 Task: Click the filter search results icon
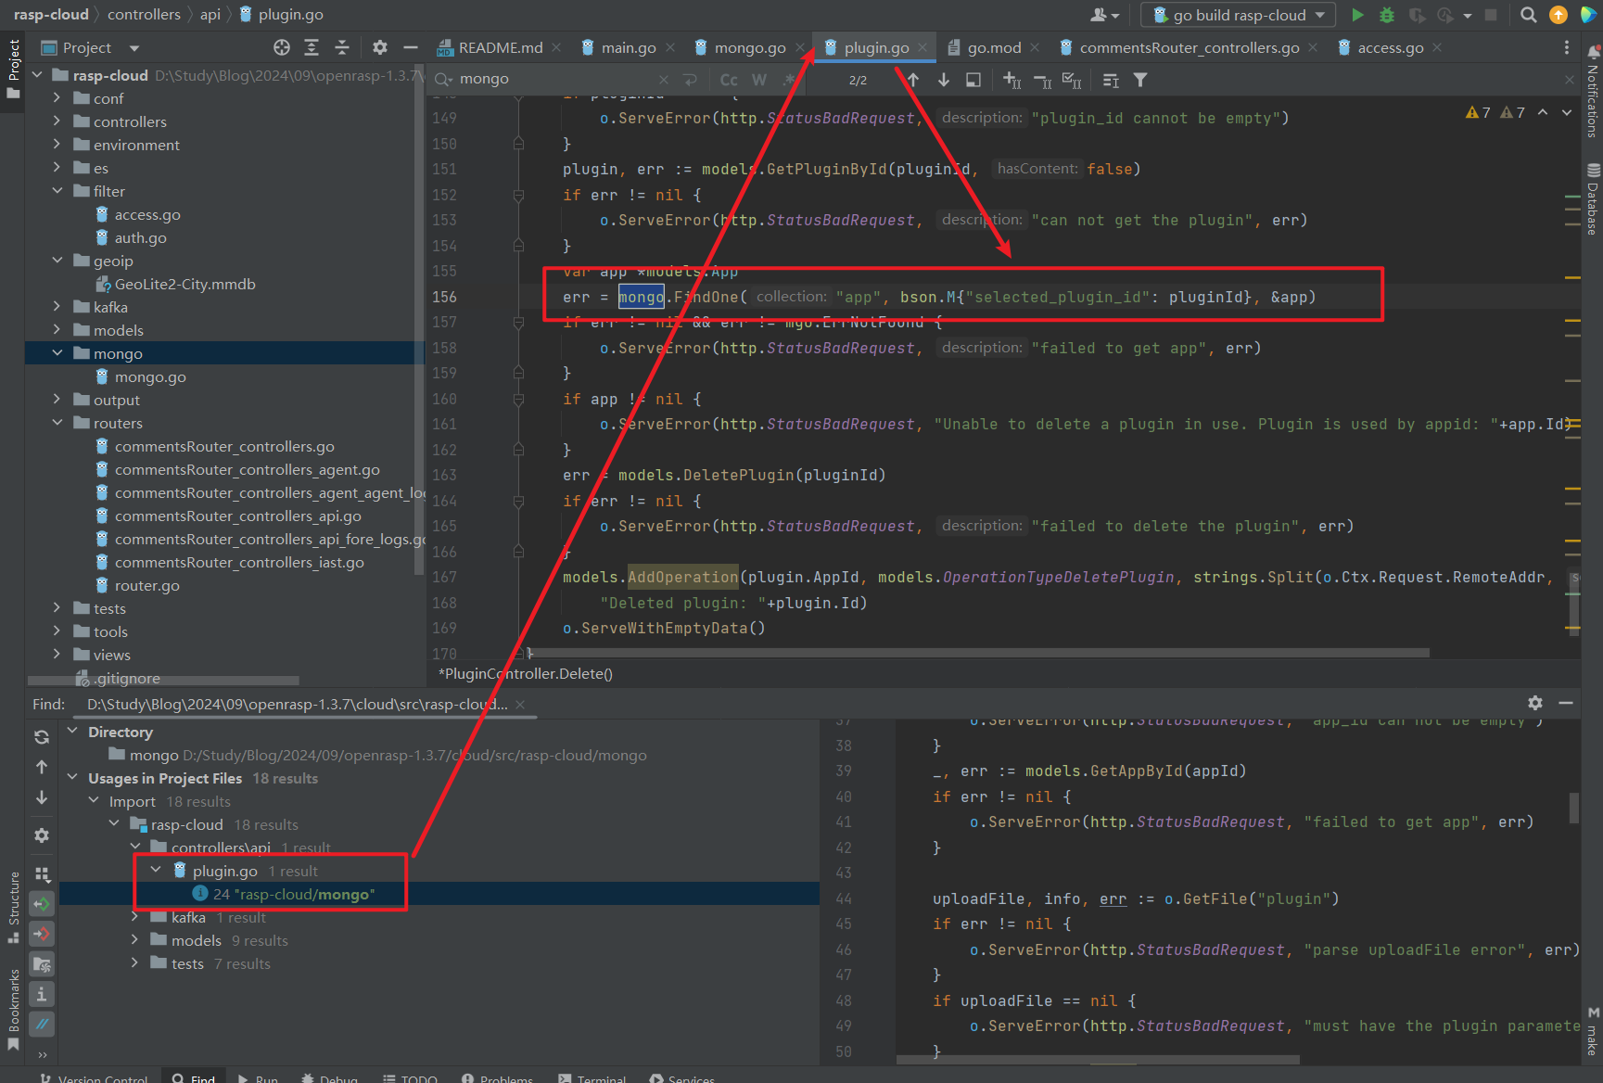coord(1140,80)
